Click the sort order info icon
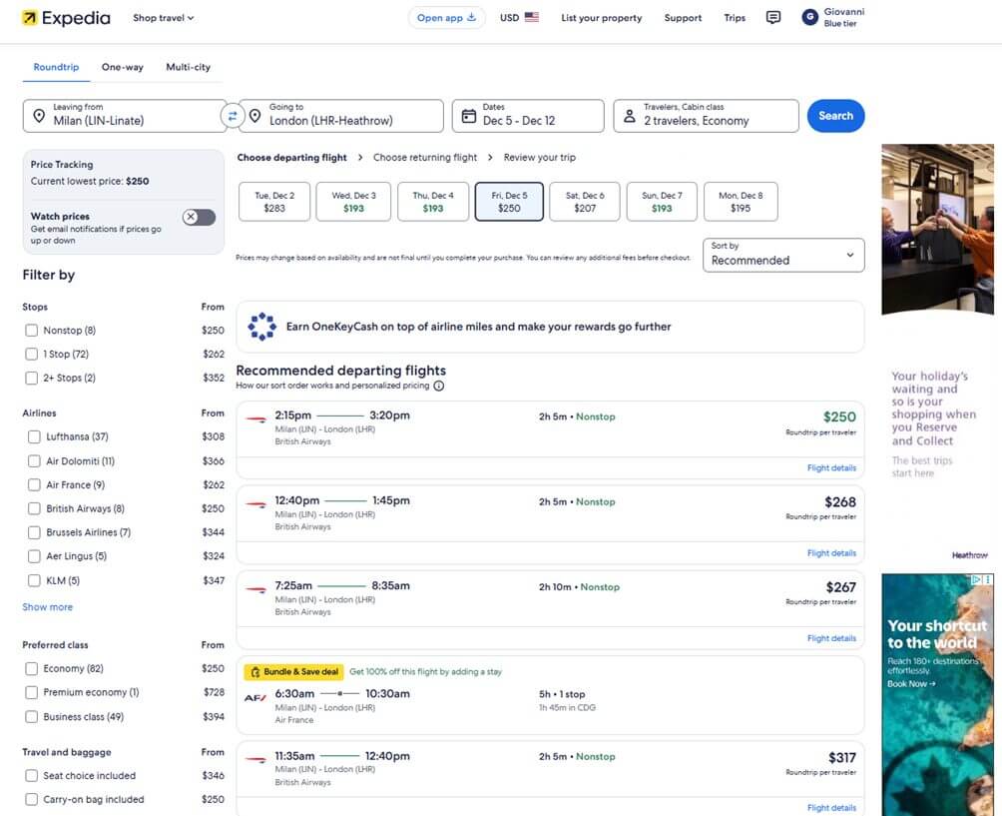 pyautogui.click(x=439, y=386)
